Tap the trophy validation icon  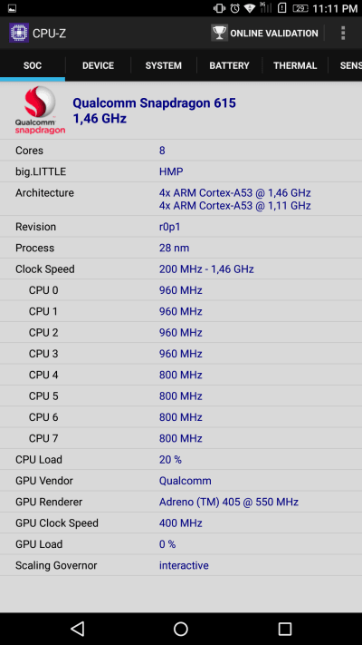219,33
